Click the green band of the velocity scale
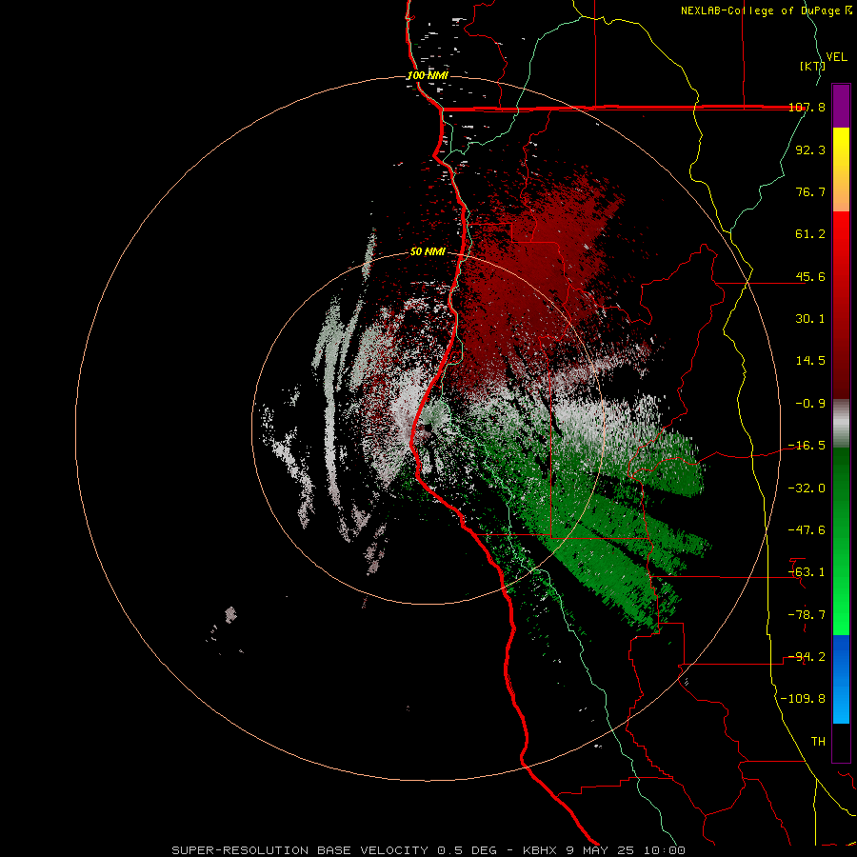The height and width of the screenshot is (857, 857). tap(841, 541)
